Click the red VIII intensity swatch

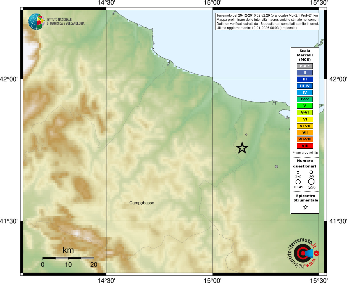305,146
